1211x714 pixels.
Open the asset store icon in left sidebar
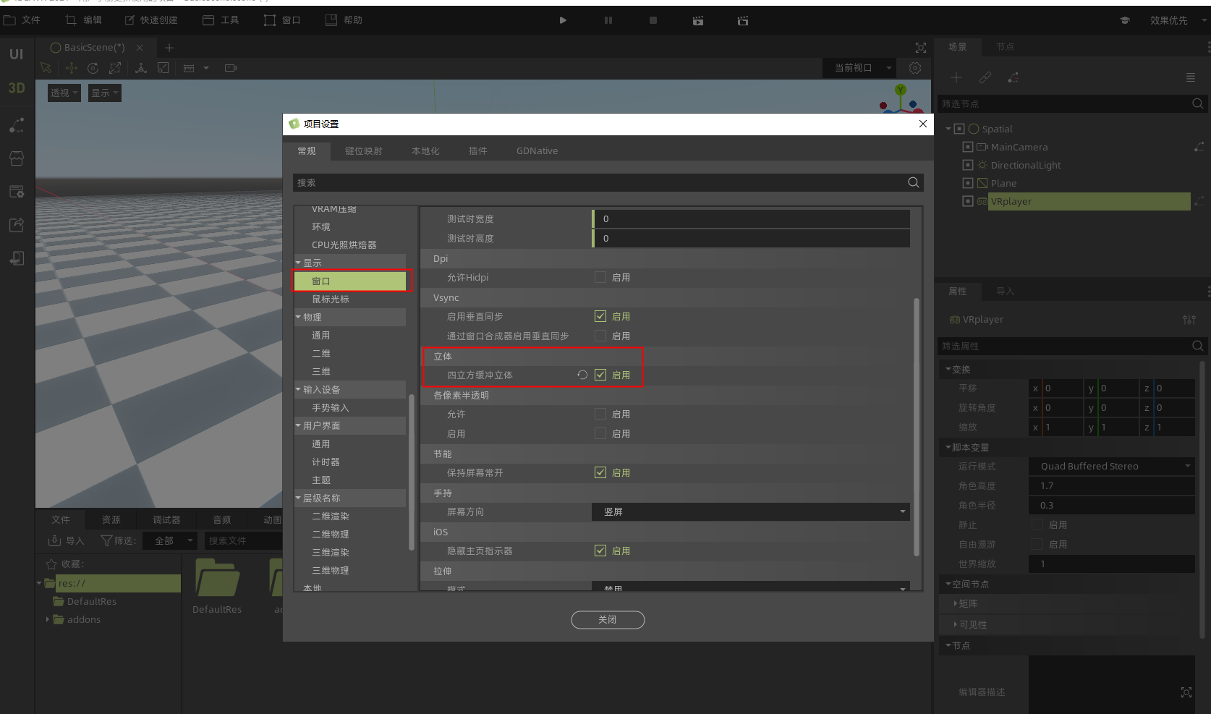point(17,158)
